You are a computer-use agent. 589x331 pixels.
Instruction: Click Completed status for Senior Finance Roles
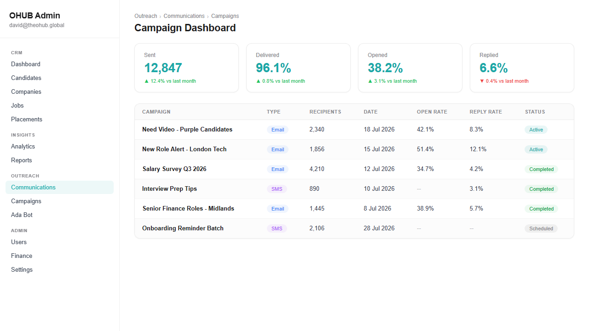[x=541, y=209]
